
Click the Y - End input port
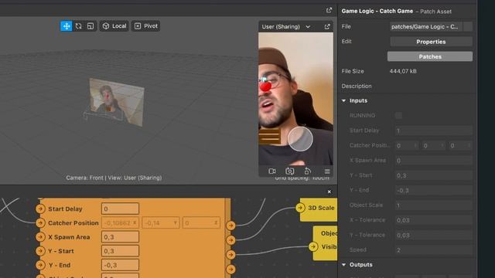pyautogui.click(x=40, y=265)
